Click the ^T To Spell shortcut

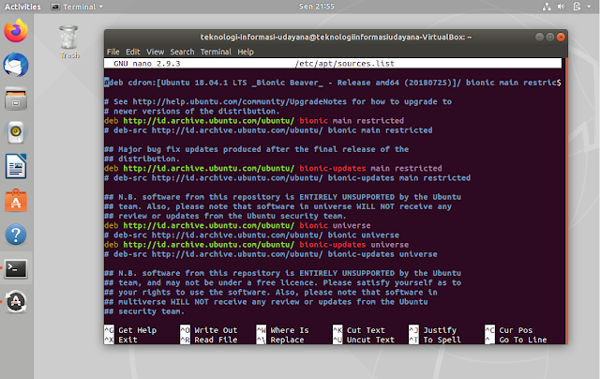tap(435, 340)
